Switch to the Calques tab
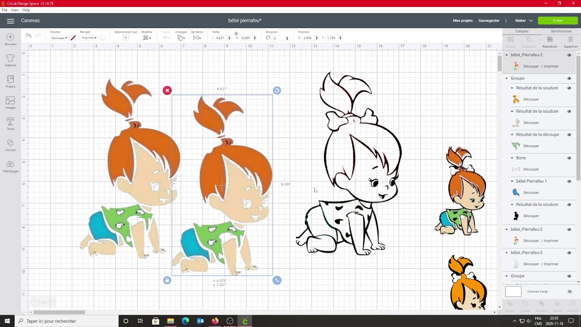Image resolution: width=581 pixels, height=327 pixels. click(522, 31)
